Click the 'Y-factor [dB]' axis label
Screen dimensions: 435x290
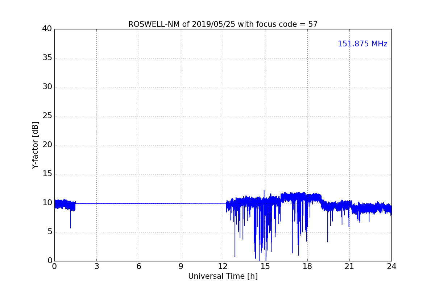[35, 145]
